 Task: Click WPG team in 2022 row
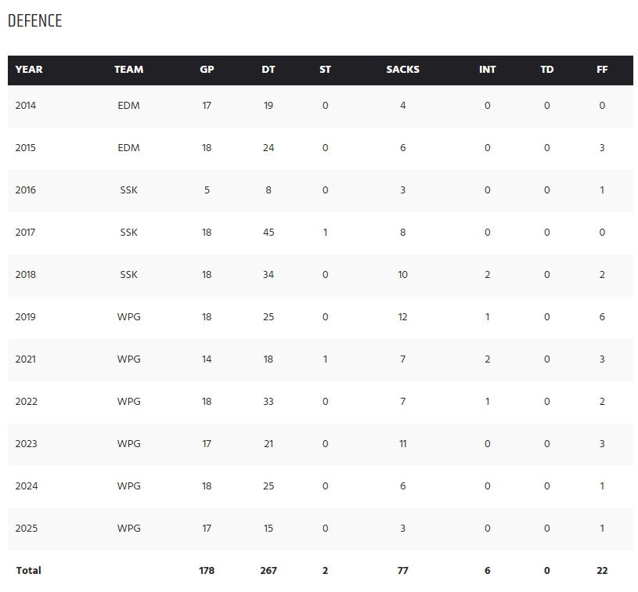click(x=128, y=402)
